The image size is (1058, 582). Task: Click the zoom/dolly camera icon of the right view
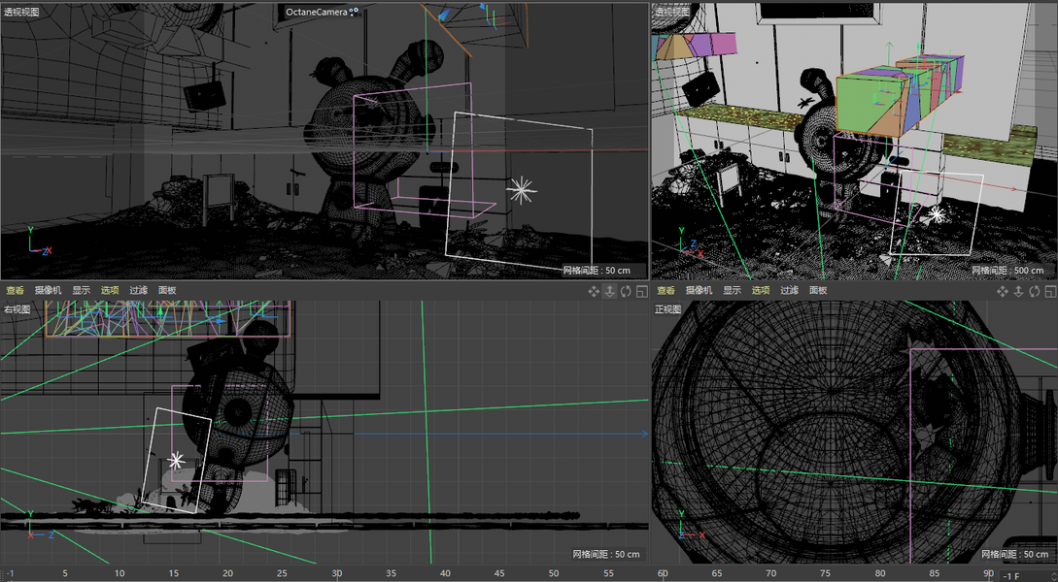(609, 291)
